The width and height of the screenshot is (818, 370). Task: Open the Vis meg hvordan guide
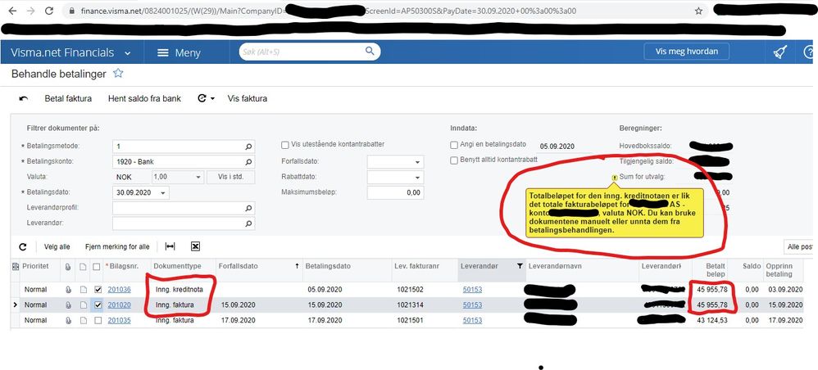coord(687,52)
